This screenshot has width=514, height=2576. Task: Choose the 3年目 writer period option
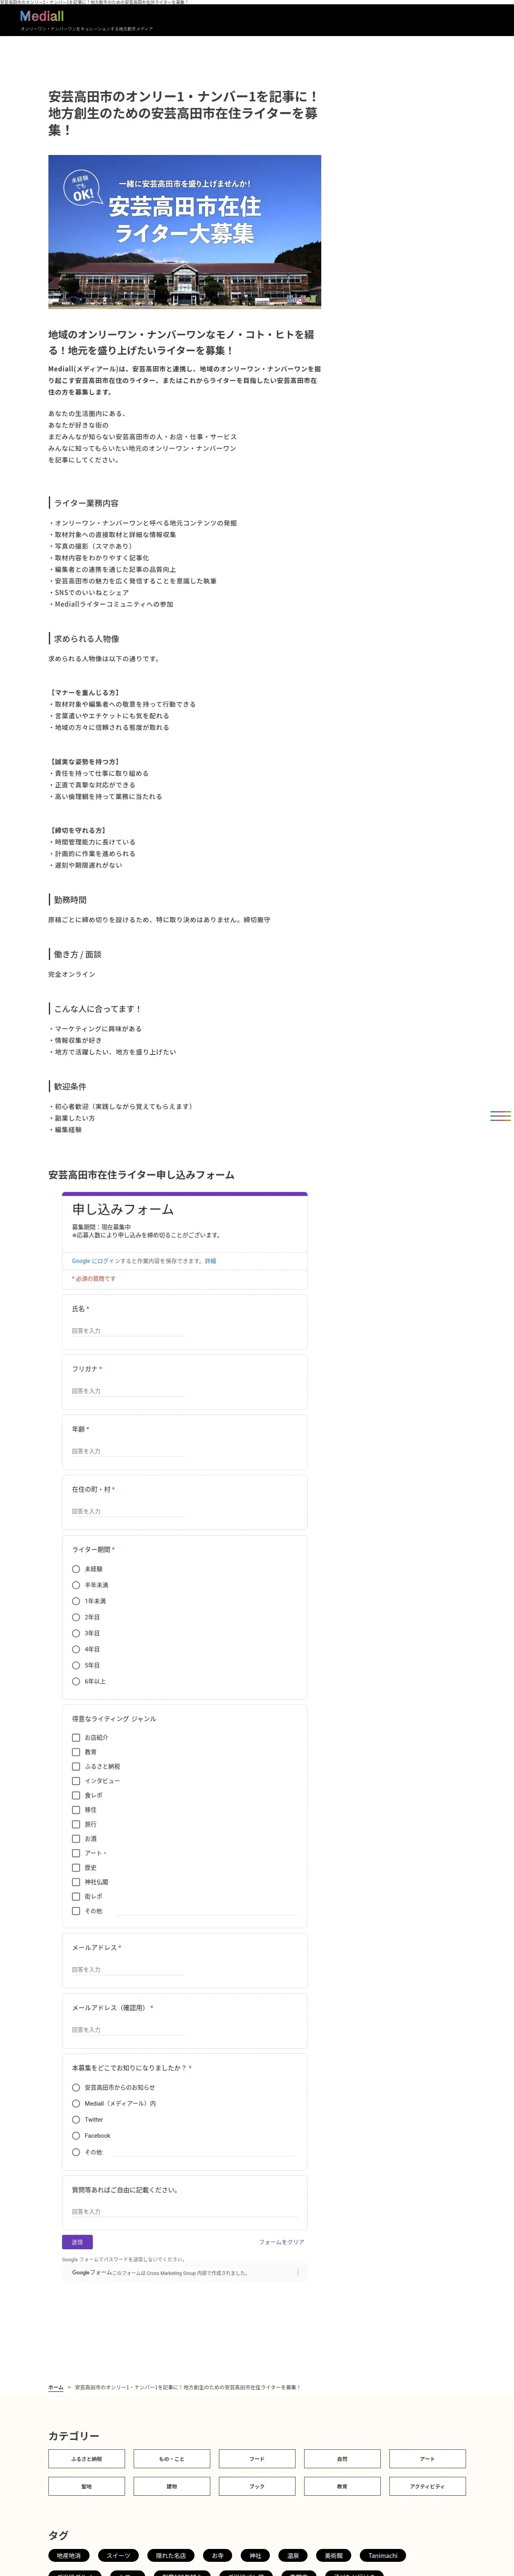point(76,1633)
